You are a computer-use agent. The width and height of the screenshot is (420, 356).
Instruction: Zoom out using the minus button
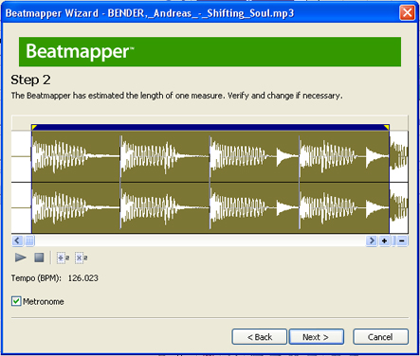(x=402, y=240)
